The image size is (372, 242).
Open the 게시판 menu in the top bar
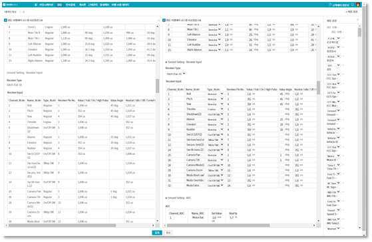tap(83, 5)
